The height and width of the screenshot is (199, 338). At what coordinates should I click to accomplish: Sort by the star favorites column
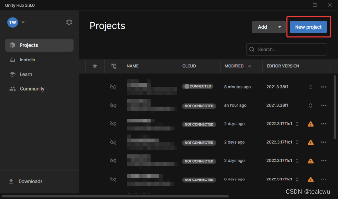[95, 66]
